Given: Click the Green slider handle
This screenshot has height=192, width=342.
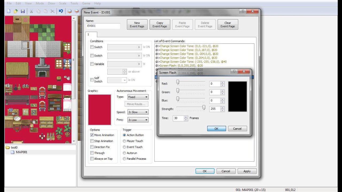Looking at the screenshot, I should (178, 91).
